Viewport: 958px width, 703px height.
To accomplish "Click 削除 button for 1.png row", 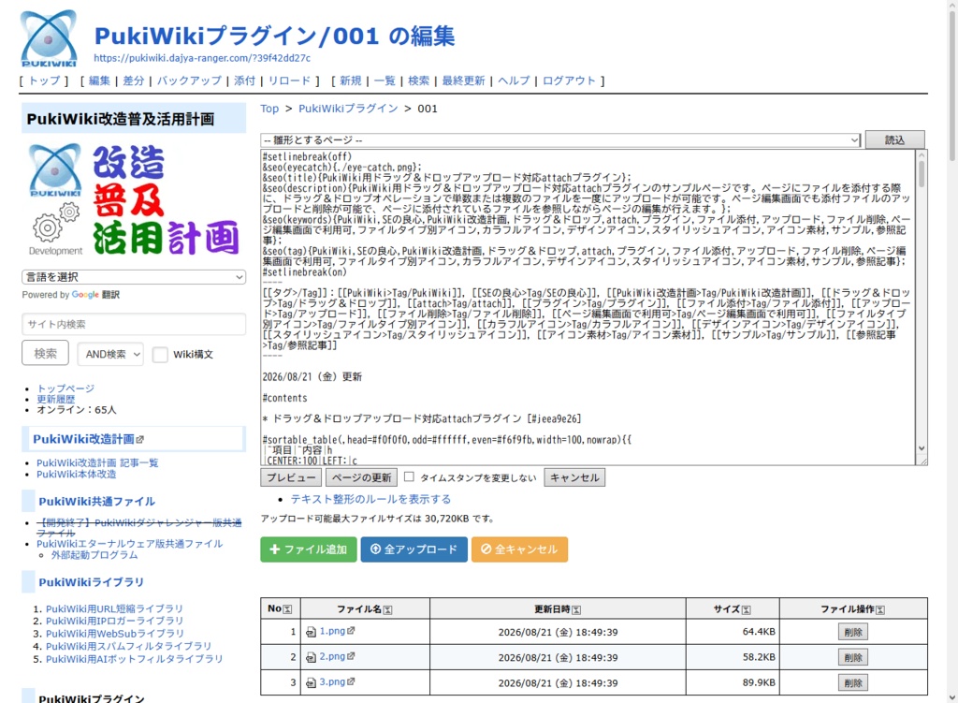I will point(853,632).
